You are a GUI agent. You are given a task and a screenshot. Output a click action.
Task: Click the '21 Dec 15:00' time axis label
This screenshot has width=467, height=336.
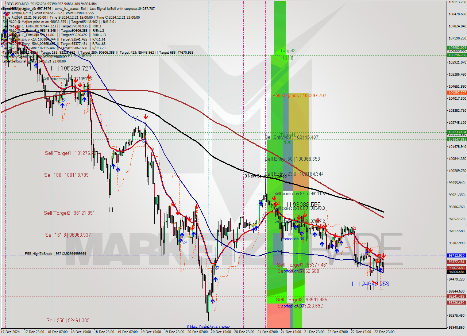292,332
